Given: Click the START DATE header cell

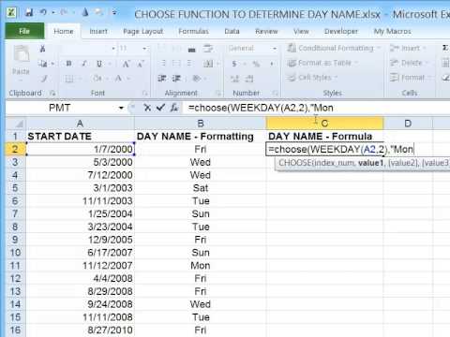Looking at the screenshot, I should click(81, 137).
